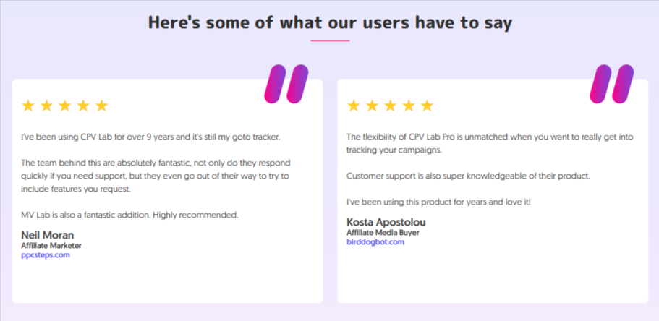
Task: Click quote mark icon above Kosta Apostolou's card
Action: tap(611, 84)
